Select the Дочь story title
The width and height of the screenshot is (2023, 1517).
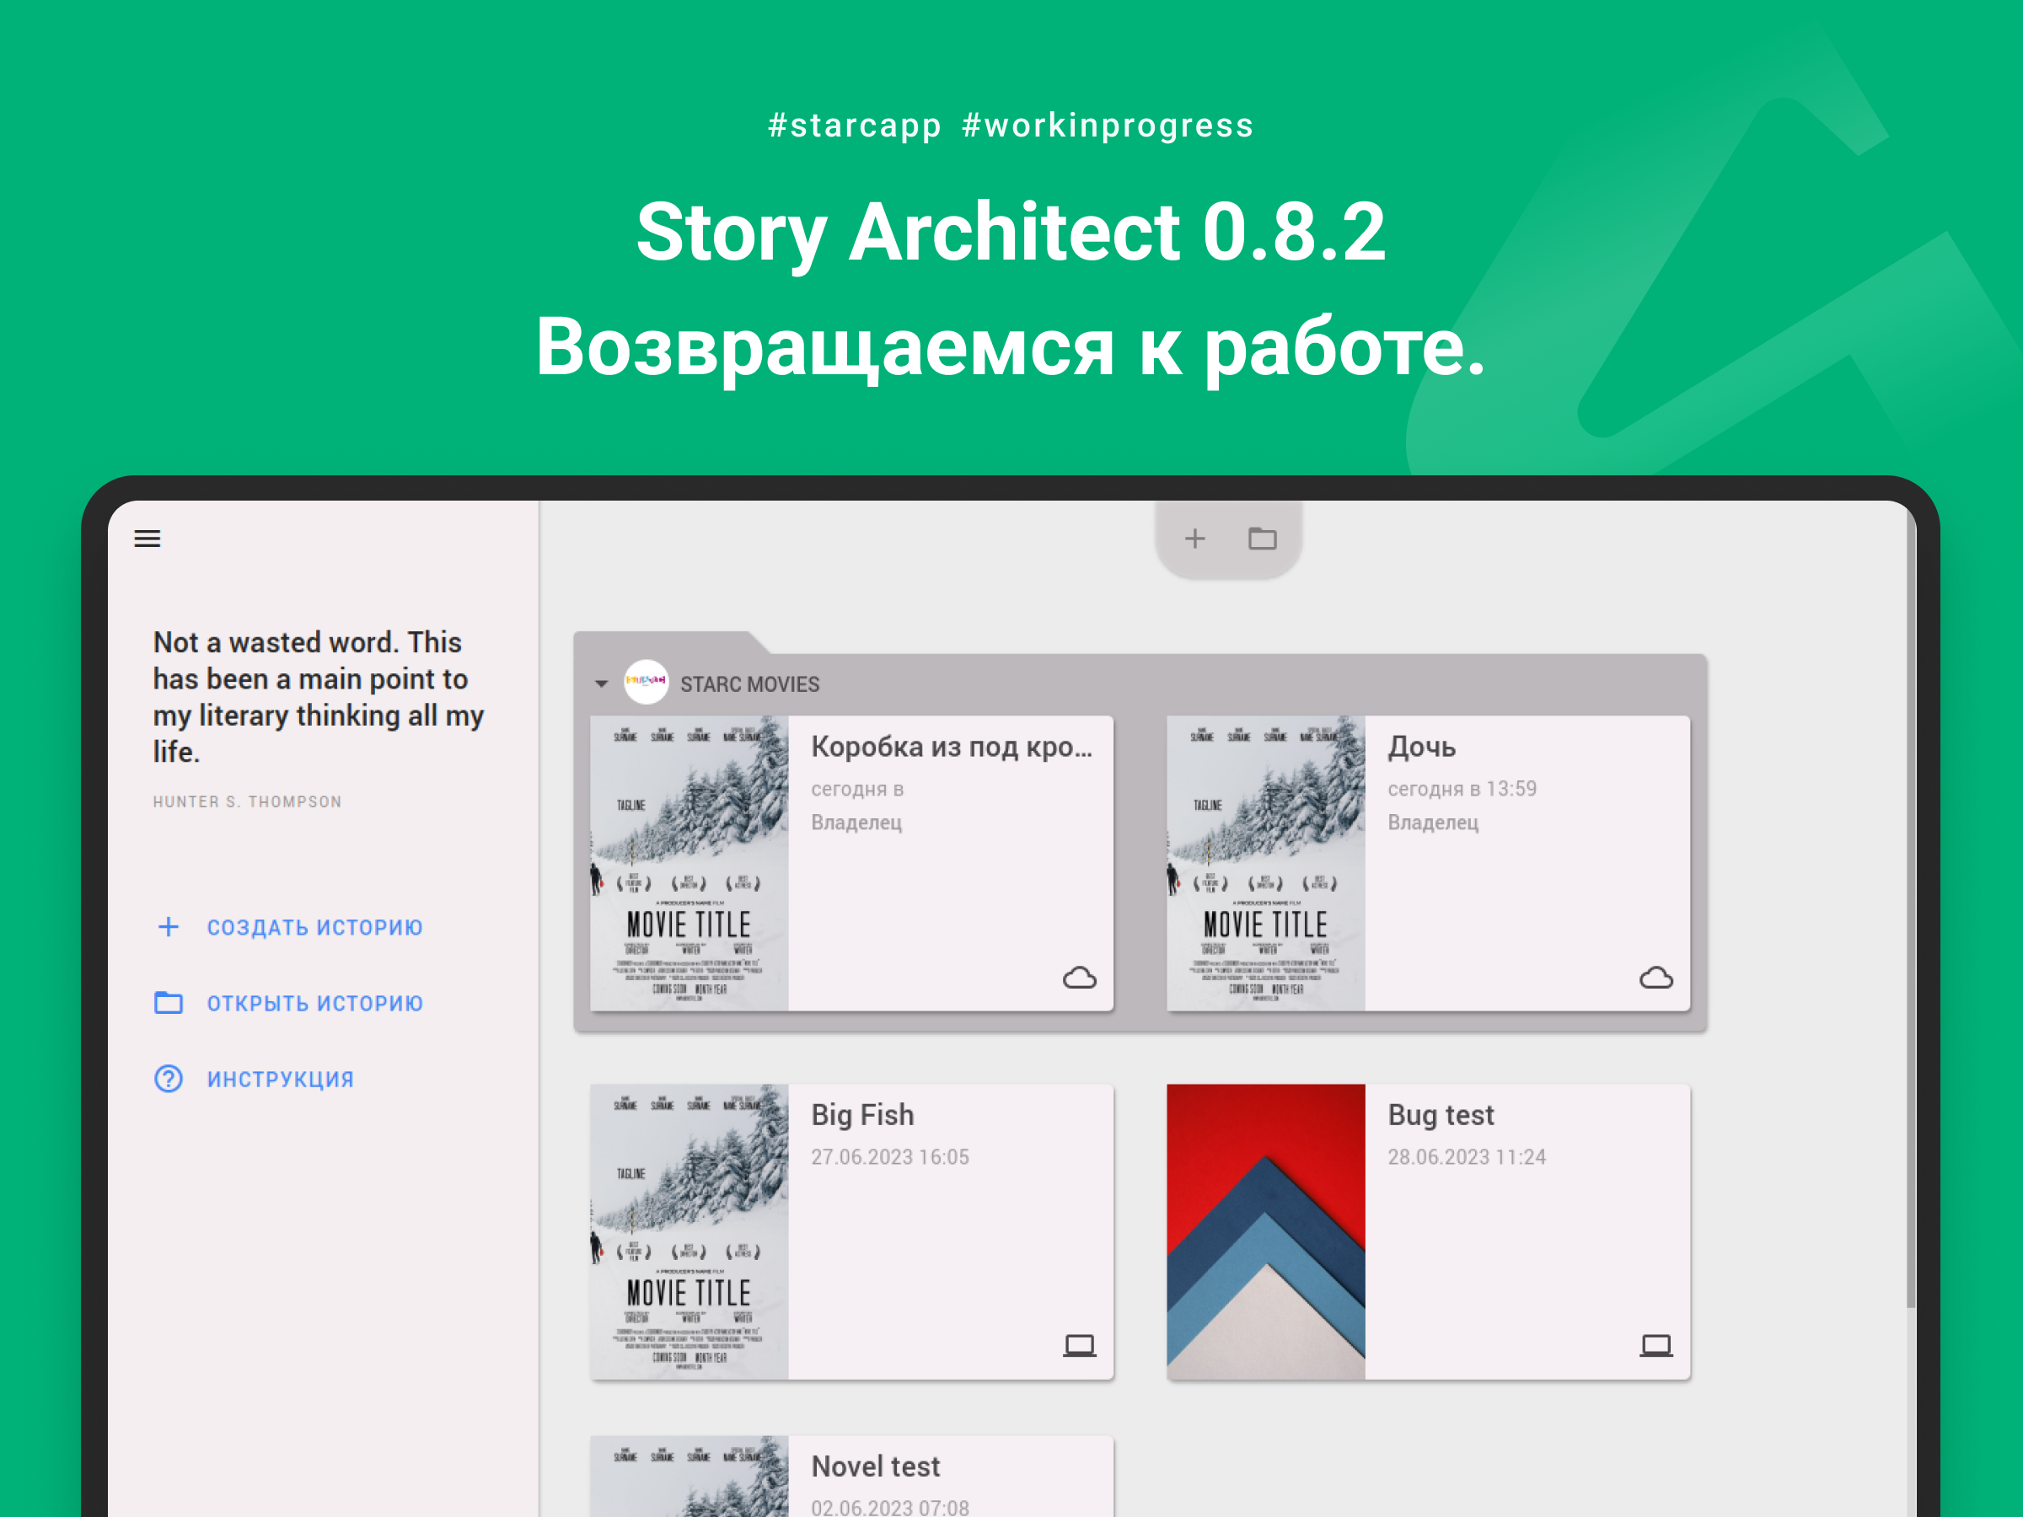(1421, 747)
